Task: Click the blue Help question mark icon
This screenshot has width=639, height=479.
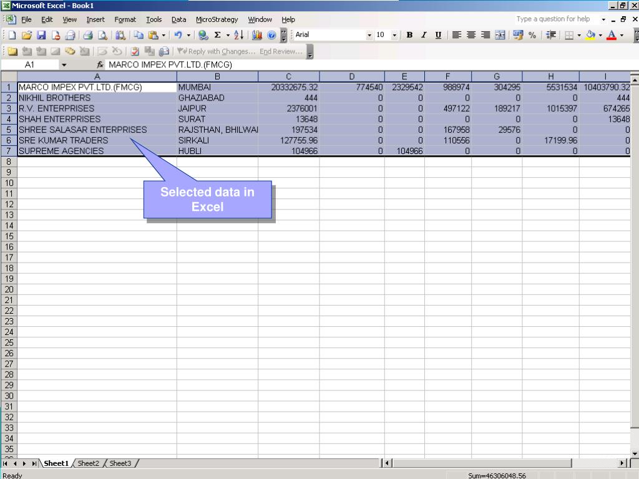Action: 271,35
